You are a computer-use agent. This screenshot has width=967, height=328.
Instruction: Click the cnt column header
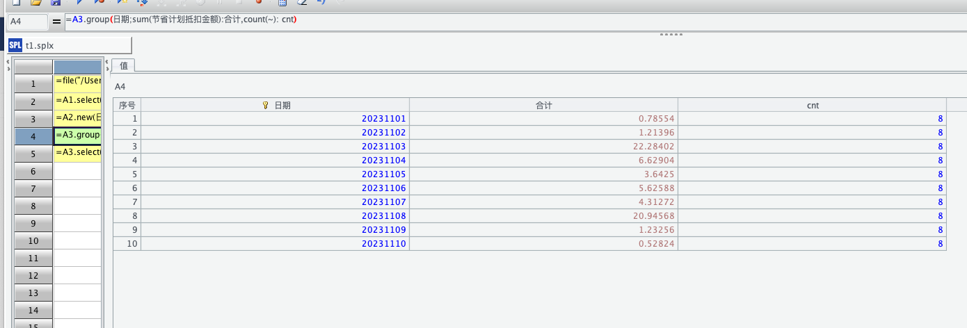(x=813, y=105)
